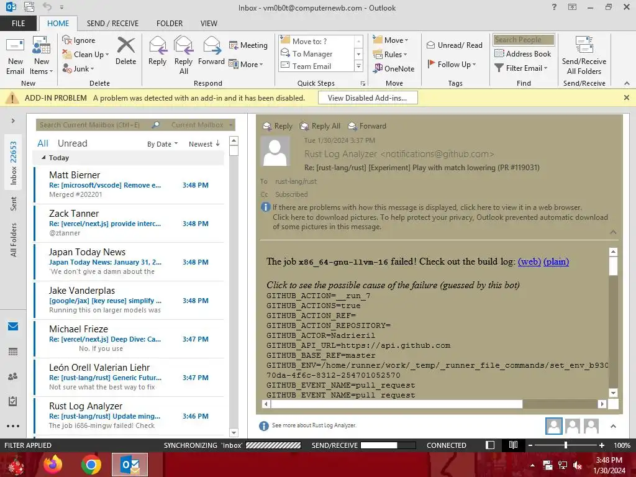Image resolution: width=636 pixels, height=477 pixels.
Task: Click Reply All in the ribbon
Action: [183, 56]
